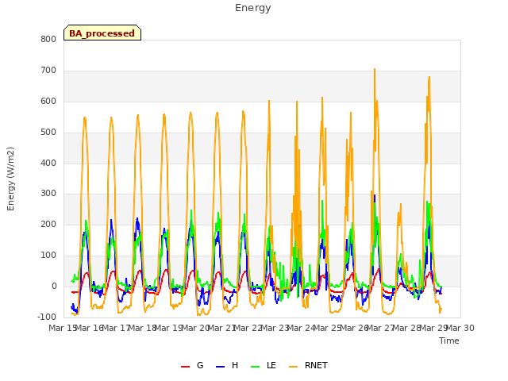This screenshot has height=381, width=508.
Task: Click the 400 y-axis tick label
Action: 48,163
